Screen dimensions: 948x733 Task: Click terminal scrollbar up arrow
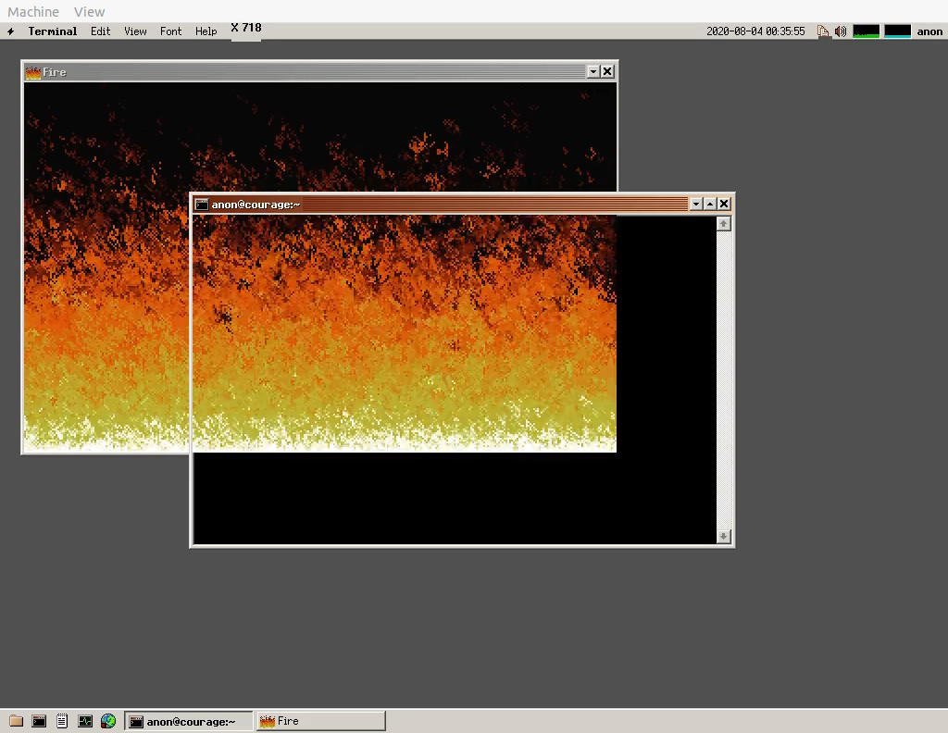click(x=724, y=224)
